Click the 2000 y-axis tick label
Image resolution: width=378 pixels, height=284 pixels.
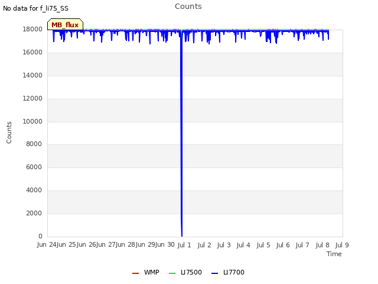point(34,213)
